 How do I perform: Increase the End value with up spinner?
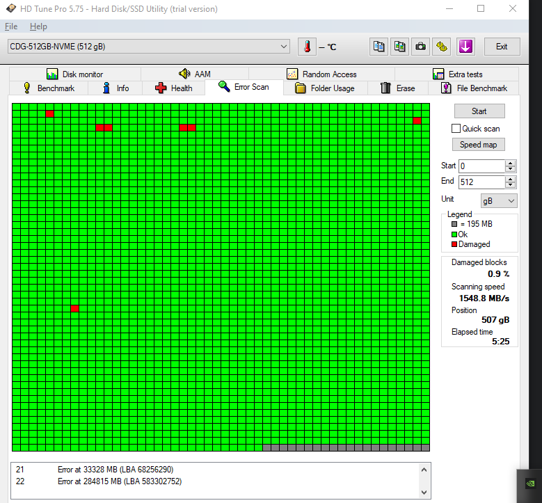[x=510, y=179]
